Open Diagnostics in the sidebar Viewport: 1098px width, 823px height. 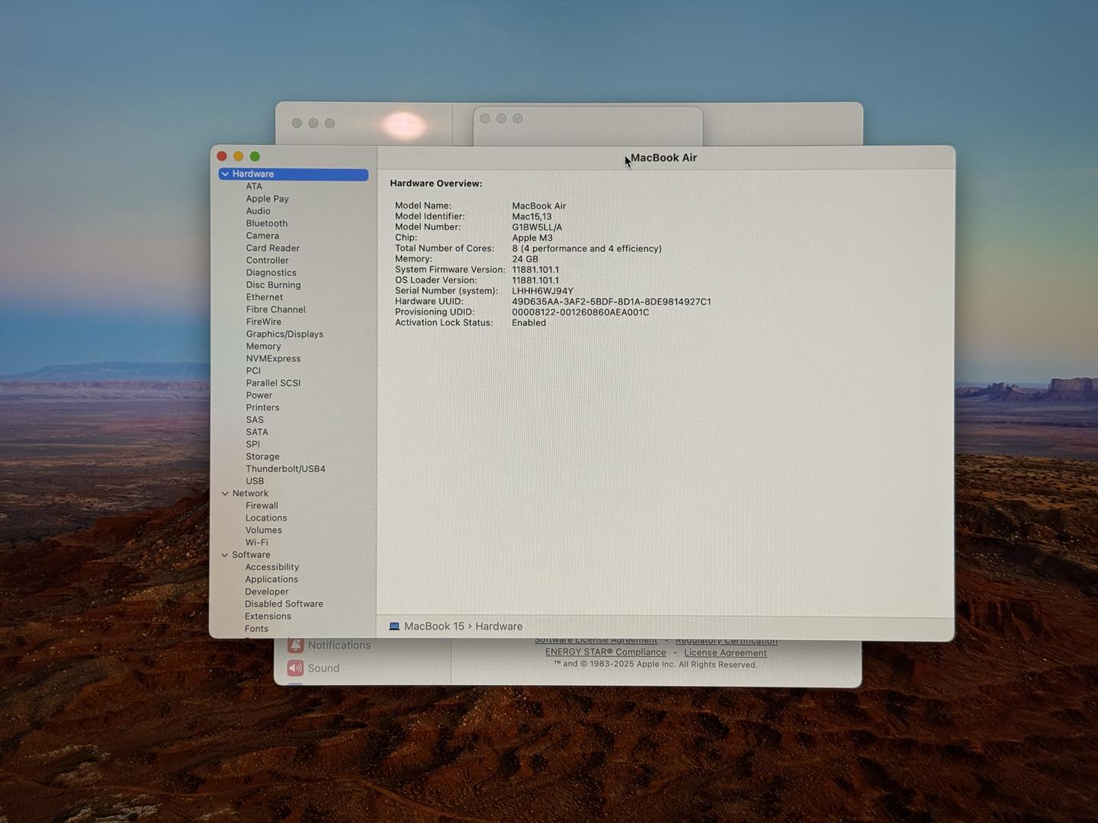pos(271,273)
